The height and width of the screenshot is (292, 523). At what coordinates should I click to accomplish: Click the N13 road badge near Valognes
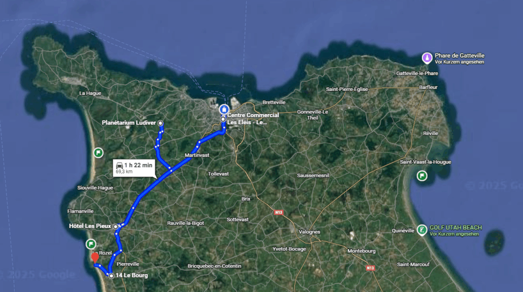point(278,212)
